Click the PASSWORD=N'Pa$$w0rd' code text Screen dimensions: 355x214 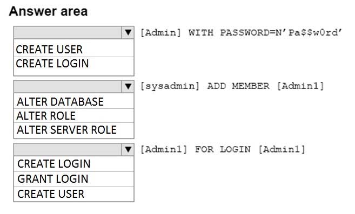point(281,32)
